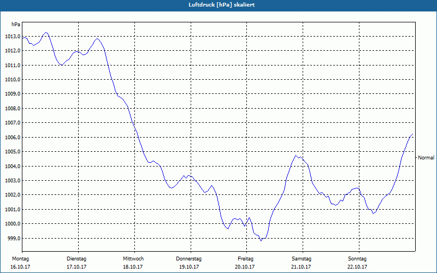The width and height of the screenshot is (437, 273).
Task: Select the Montag day label
Action: (x=21, y=259)
